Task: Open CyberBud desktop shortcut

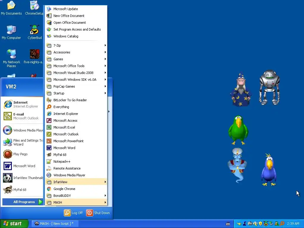Action: coord(35,32)
